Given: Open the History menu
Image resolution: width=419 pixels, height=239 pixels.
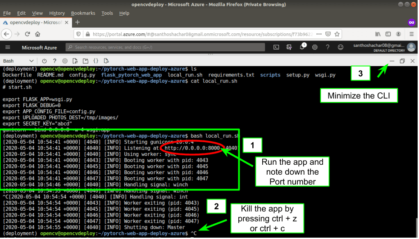Looking at the screenshot, I should pyautogui.click(x=57, y=13).
